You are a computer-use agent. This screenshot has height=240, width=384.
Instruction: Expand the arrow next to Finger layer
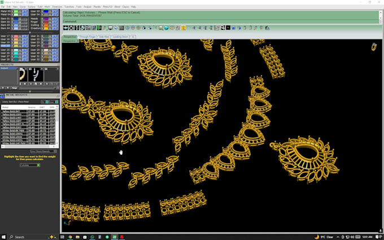point(42,22)
